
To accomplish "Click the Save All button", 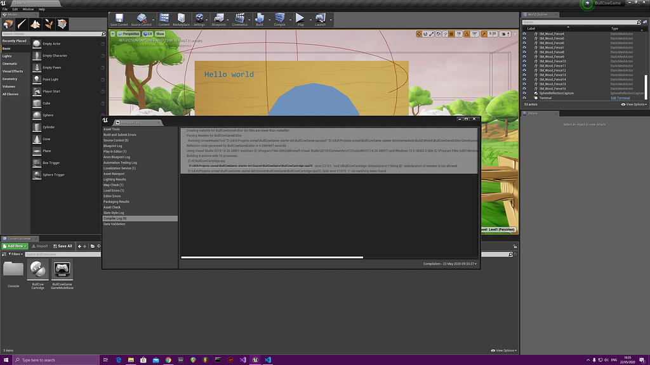I will [x=63, y=246].
